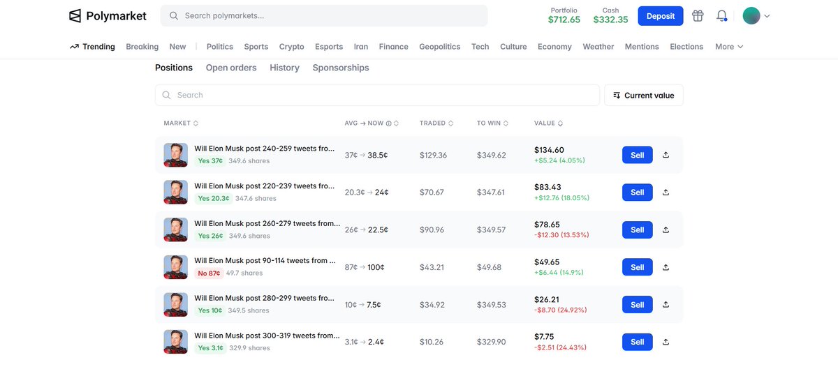Switch to the Open orders tab
This screenshot has width=838, height=376.
point(231,68)
